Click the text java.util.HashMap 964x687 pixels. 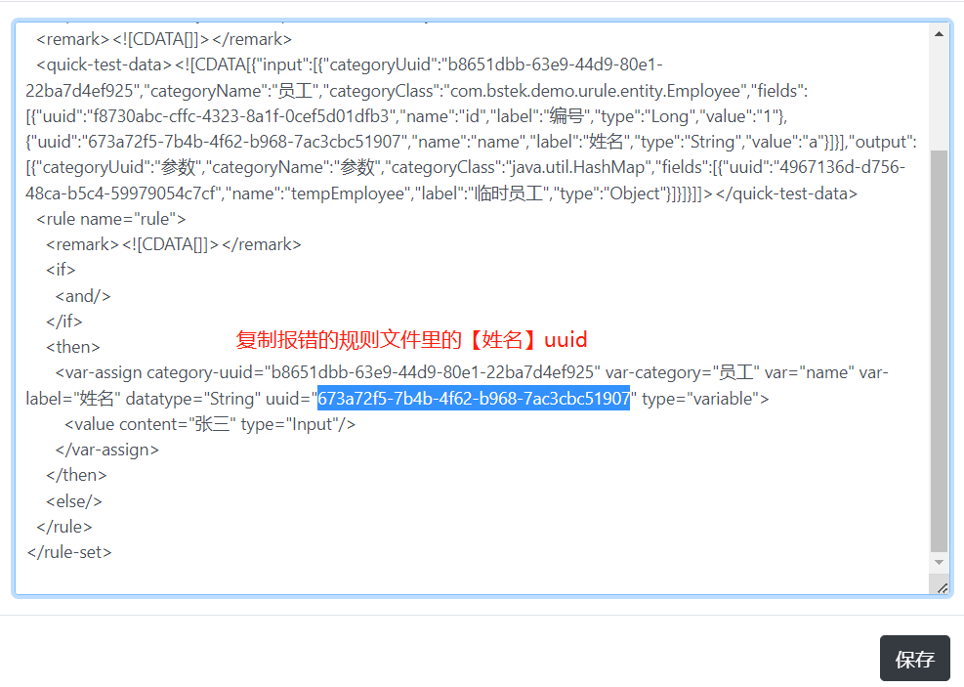point(578,167)
